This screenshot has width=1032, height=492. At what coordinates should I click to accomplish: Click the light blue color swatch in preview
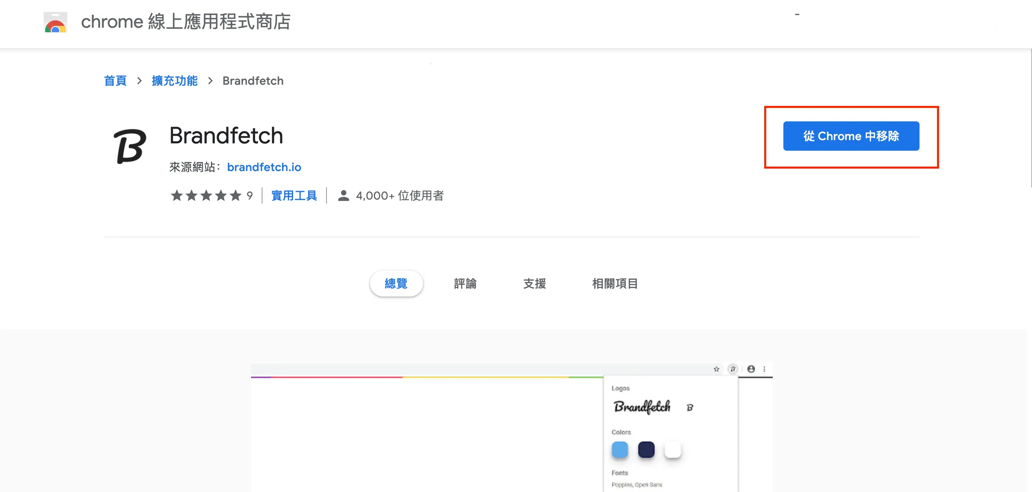click(x=620, y=450)
